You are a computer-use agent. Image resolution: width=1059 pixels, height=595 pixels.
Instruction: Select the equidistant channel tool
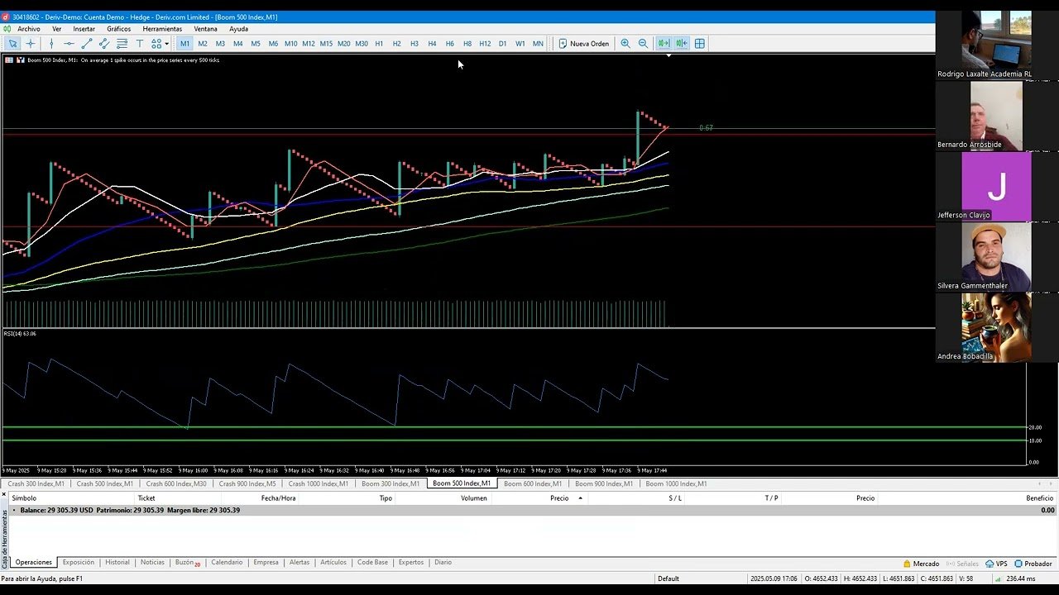[105, 43]
